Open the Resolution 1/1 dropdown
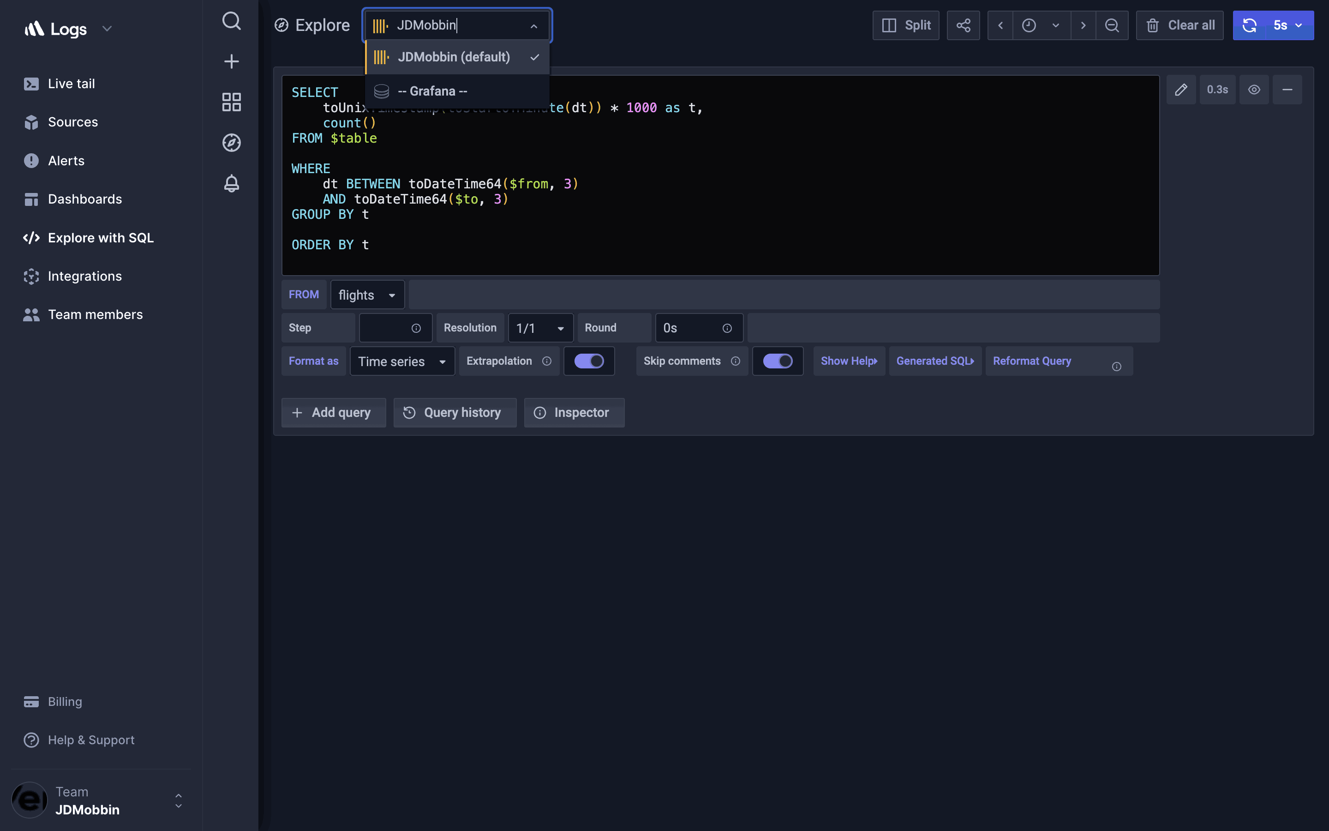 click(x=540, y=328)
